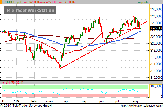Click the ápr. month label
This screenshot has height=108, width=163.
(x=67, y=101)
